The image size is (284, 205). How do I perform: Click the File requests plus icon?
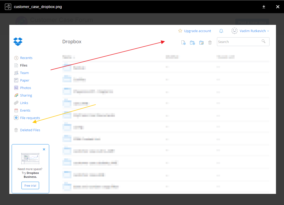pyautogui.click(x=16, y=118)
